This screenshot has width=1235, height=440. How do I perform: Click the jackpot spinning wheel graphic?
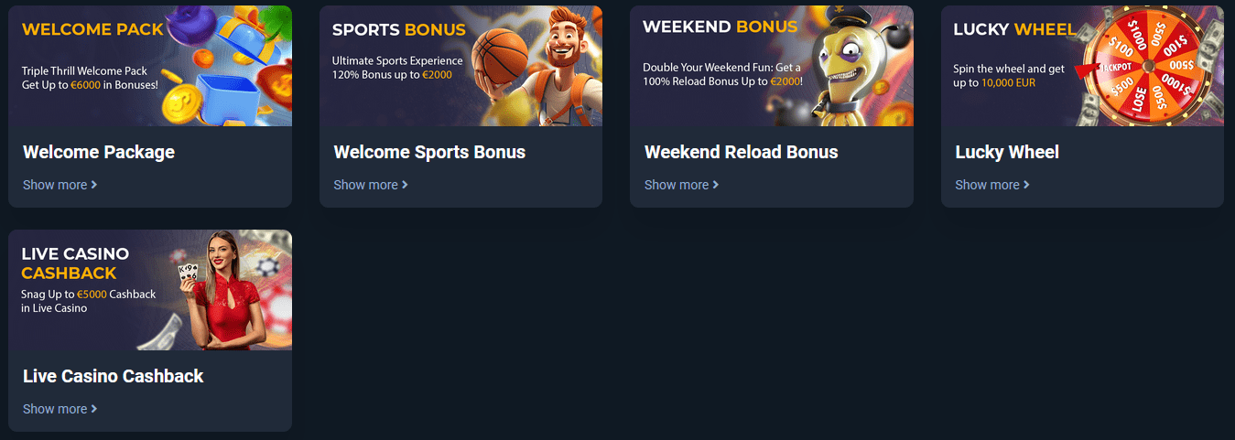(x=1149, y=67)
